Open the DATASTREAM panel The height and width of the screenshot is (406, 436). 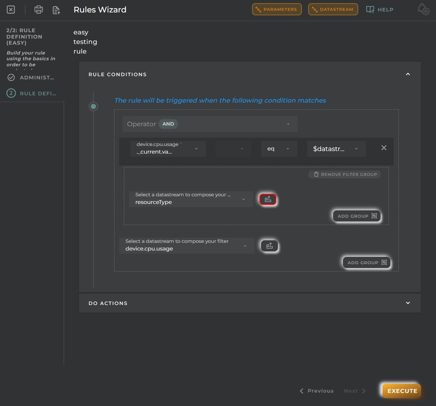tap(333, 9)
